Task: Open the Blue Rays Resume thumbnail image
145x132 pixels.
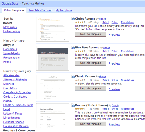Action: tap(53, 58)
